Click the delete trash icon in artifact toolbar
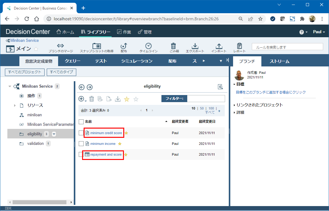Screen dimensions: 329x211 [92, 99]
